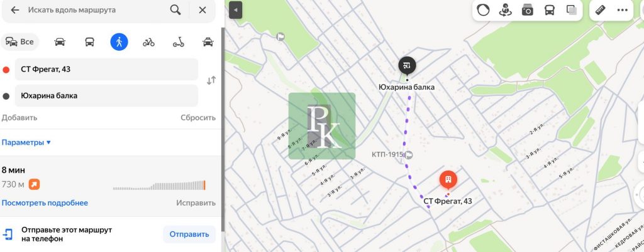644x252 pixels.
Task: Switch to scooter route mode
Action: (x=179, y=42)
